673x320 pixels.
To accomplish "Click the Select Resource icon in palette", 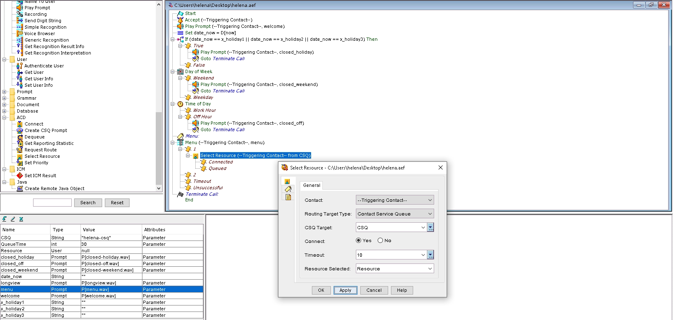I will pyautogui.click(x=19, y=156).
